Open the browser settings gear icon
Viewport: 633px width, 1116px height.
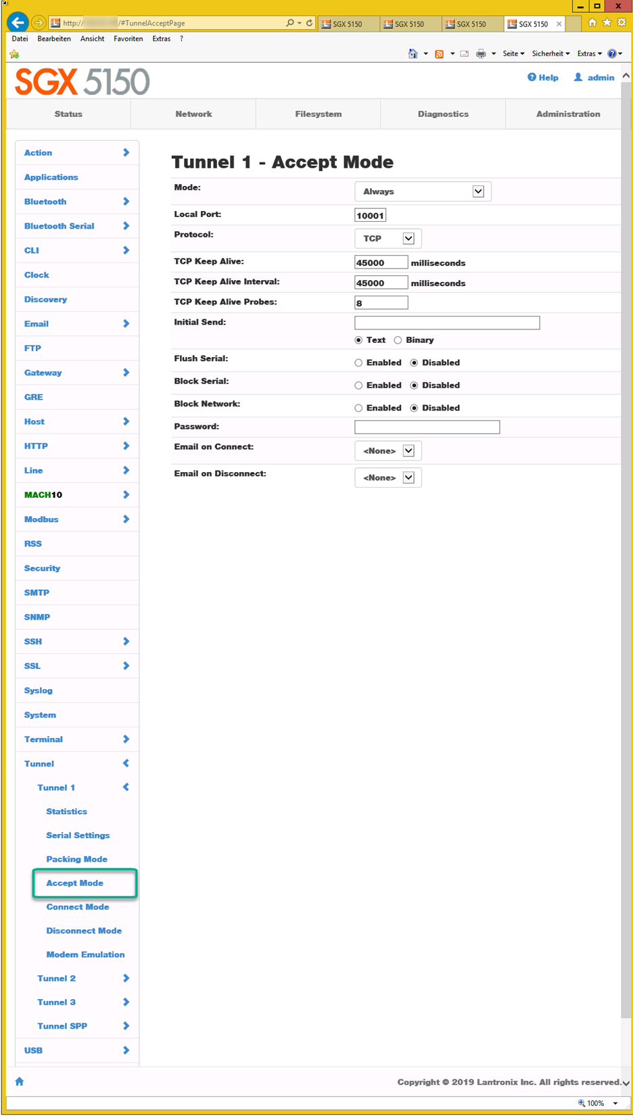(622, 23)
